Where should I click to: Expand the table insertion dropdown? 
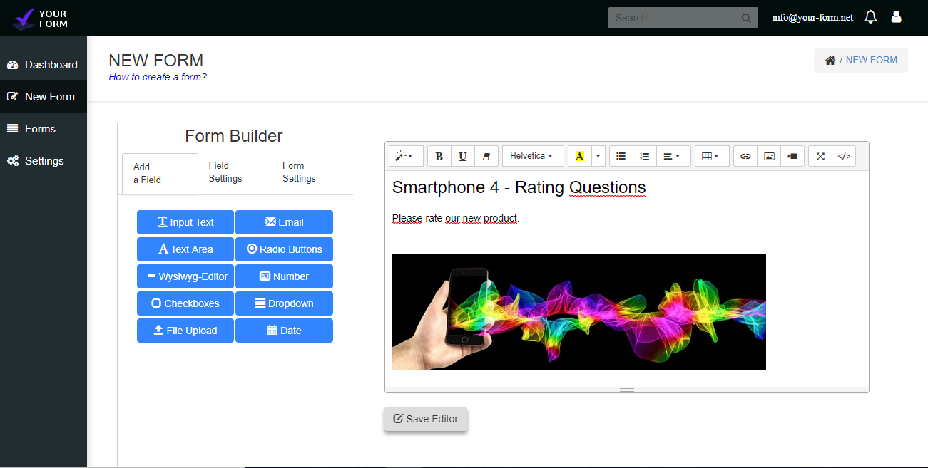[x=712, y=156]
